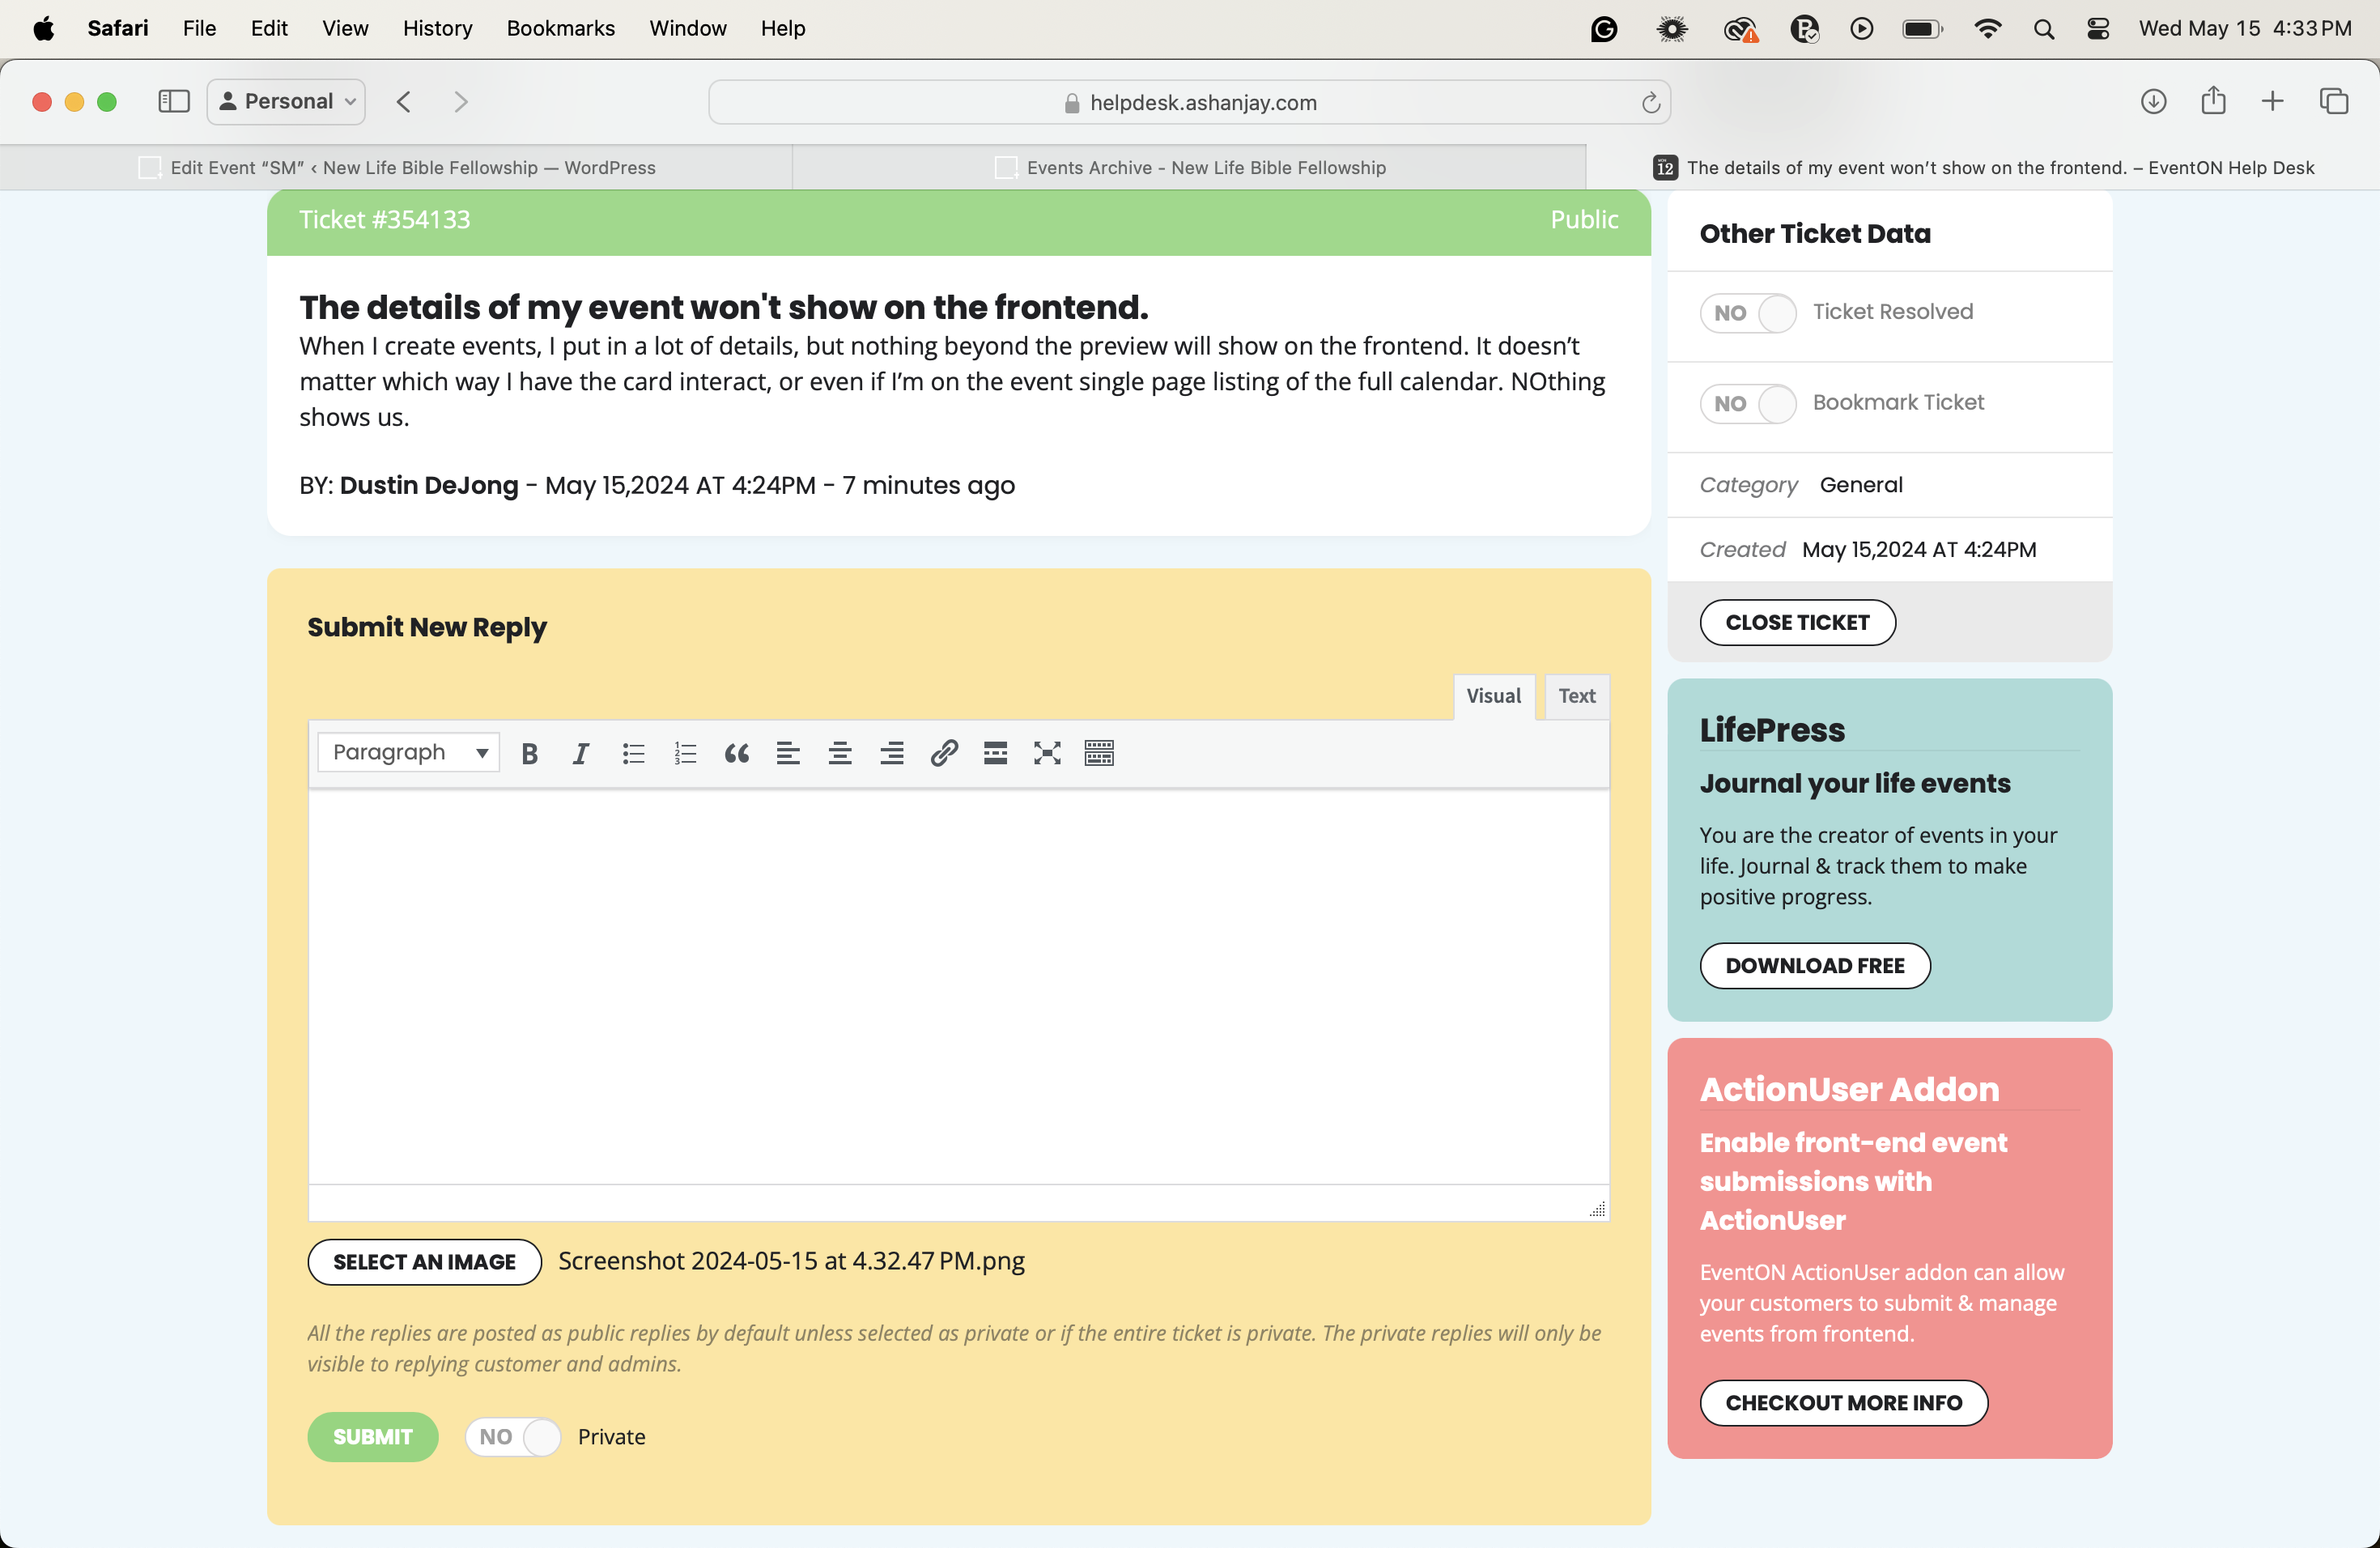Toggle the Ticket Resolved switch
This screenshot has width=2380, height=1548.
(x=1748, y=313)
